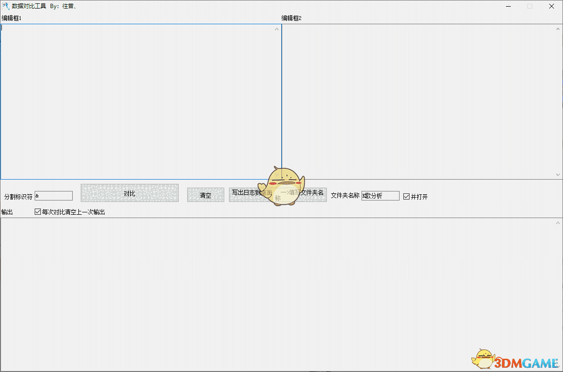Click the scroll-down arrow of 编辑框1
Image resolution: width=563 pixels, height=372 pixels.
pyautogui.click(x=277, y=174)
